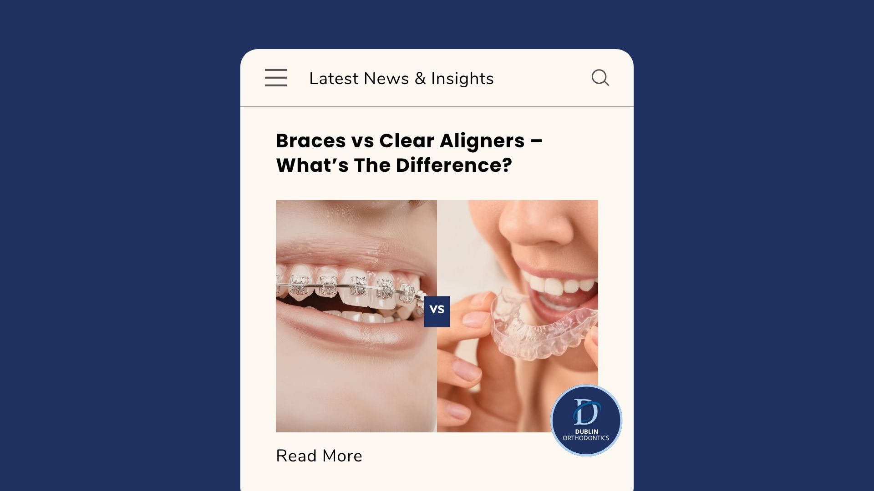Click the word Braces in the headline
The width and height of the screenshot is (874, 491).
tap(311, 140)
